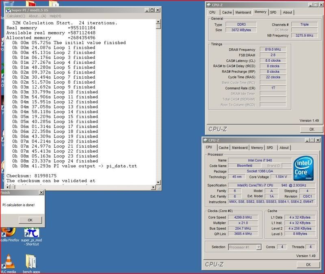
Task: Click the 'The initial value finished' line
Action: click(69, 43)
